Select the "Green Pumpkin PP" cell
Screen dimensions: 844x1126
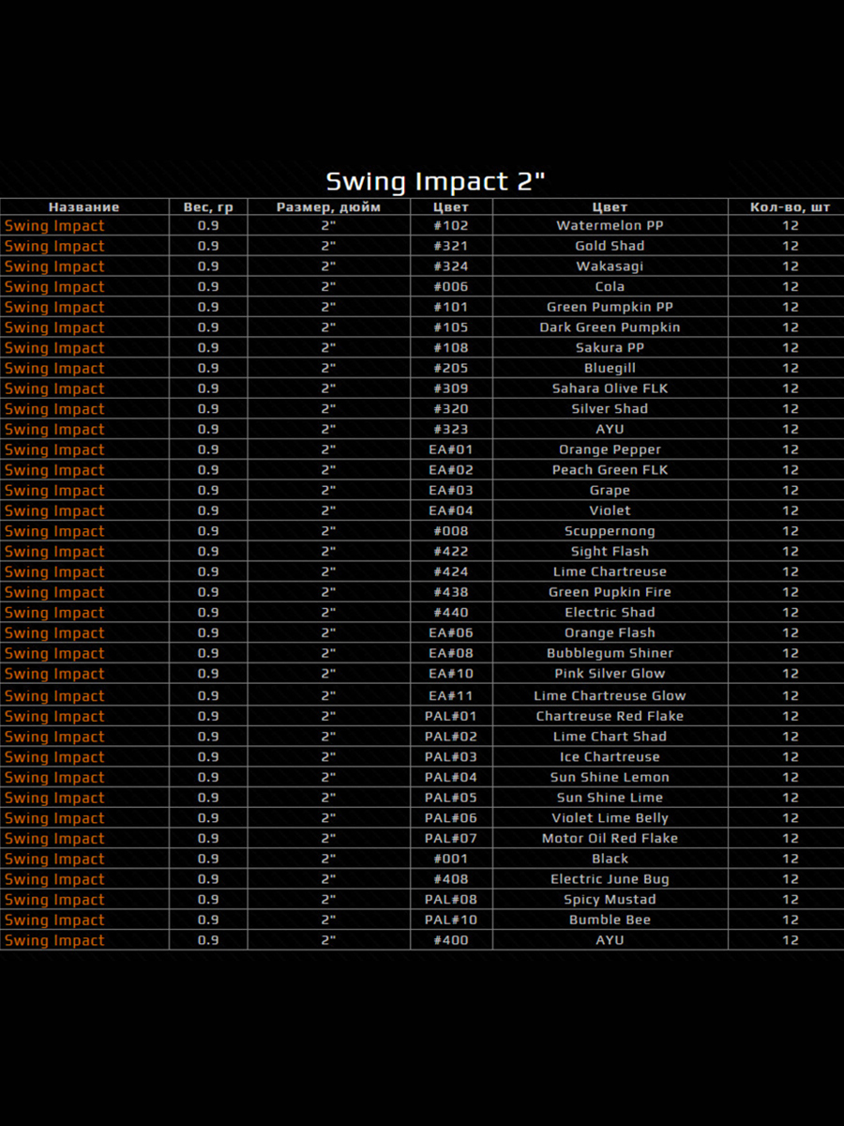[610, 307]
